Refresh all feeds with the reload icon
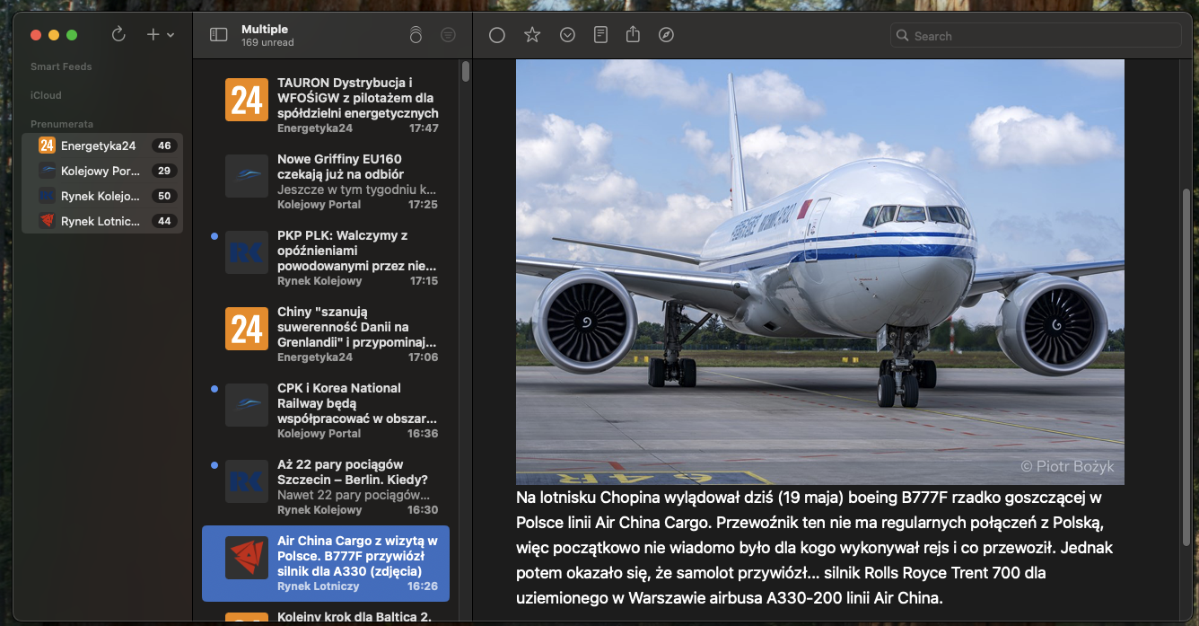This screenshot has height=626, width=1199. (118, 35)
